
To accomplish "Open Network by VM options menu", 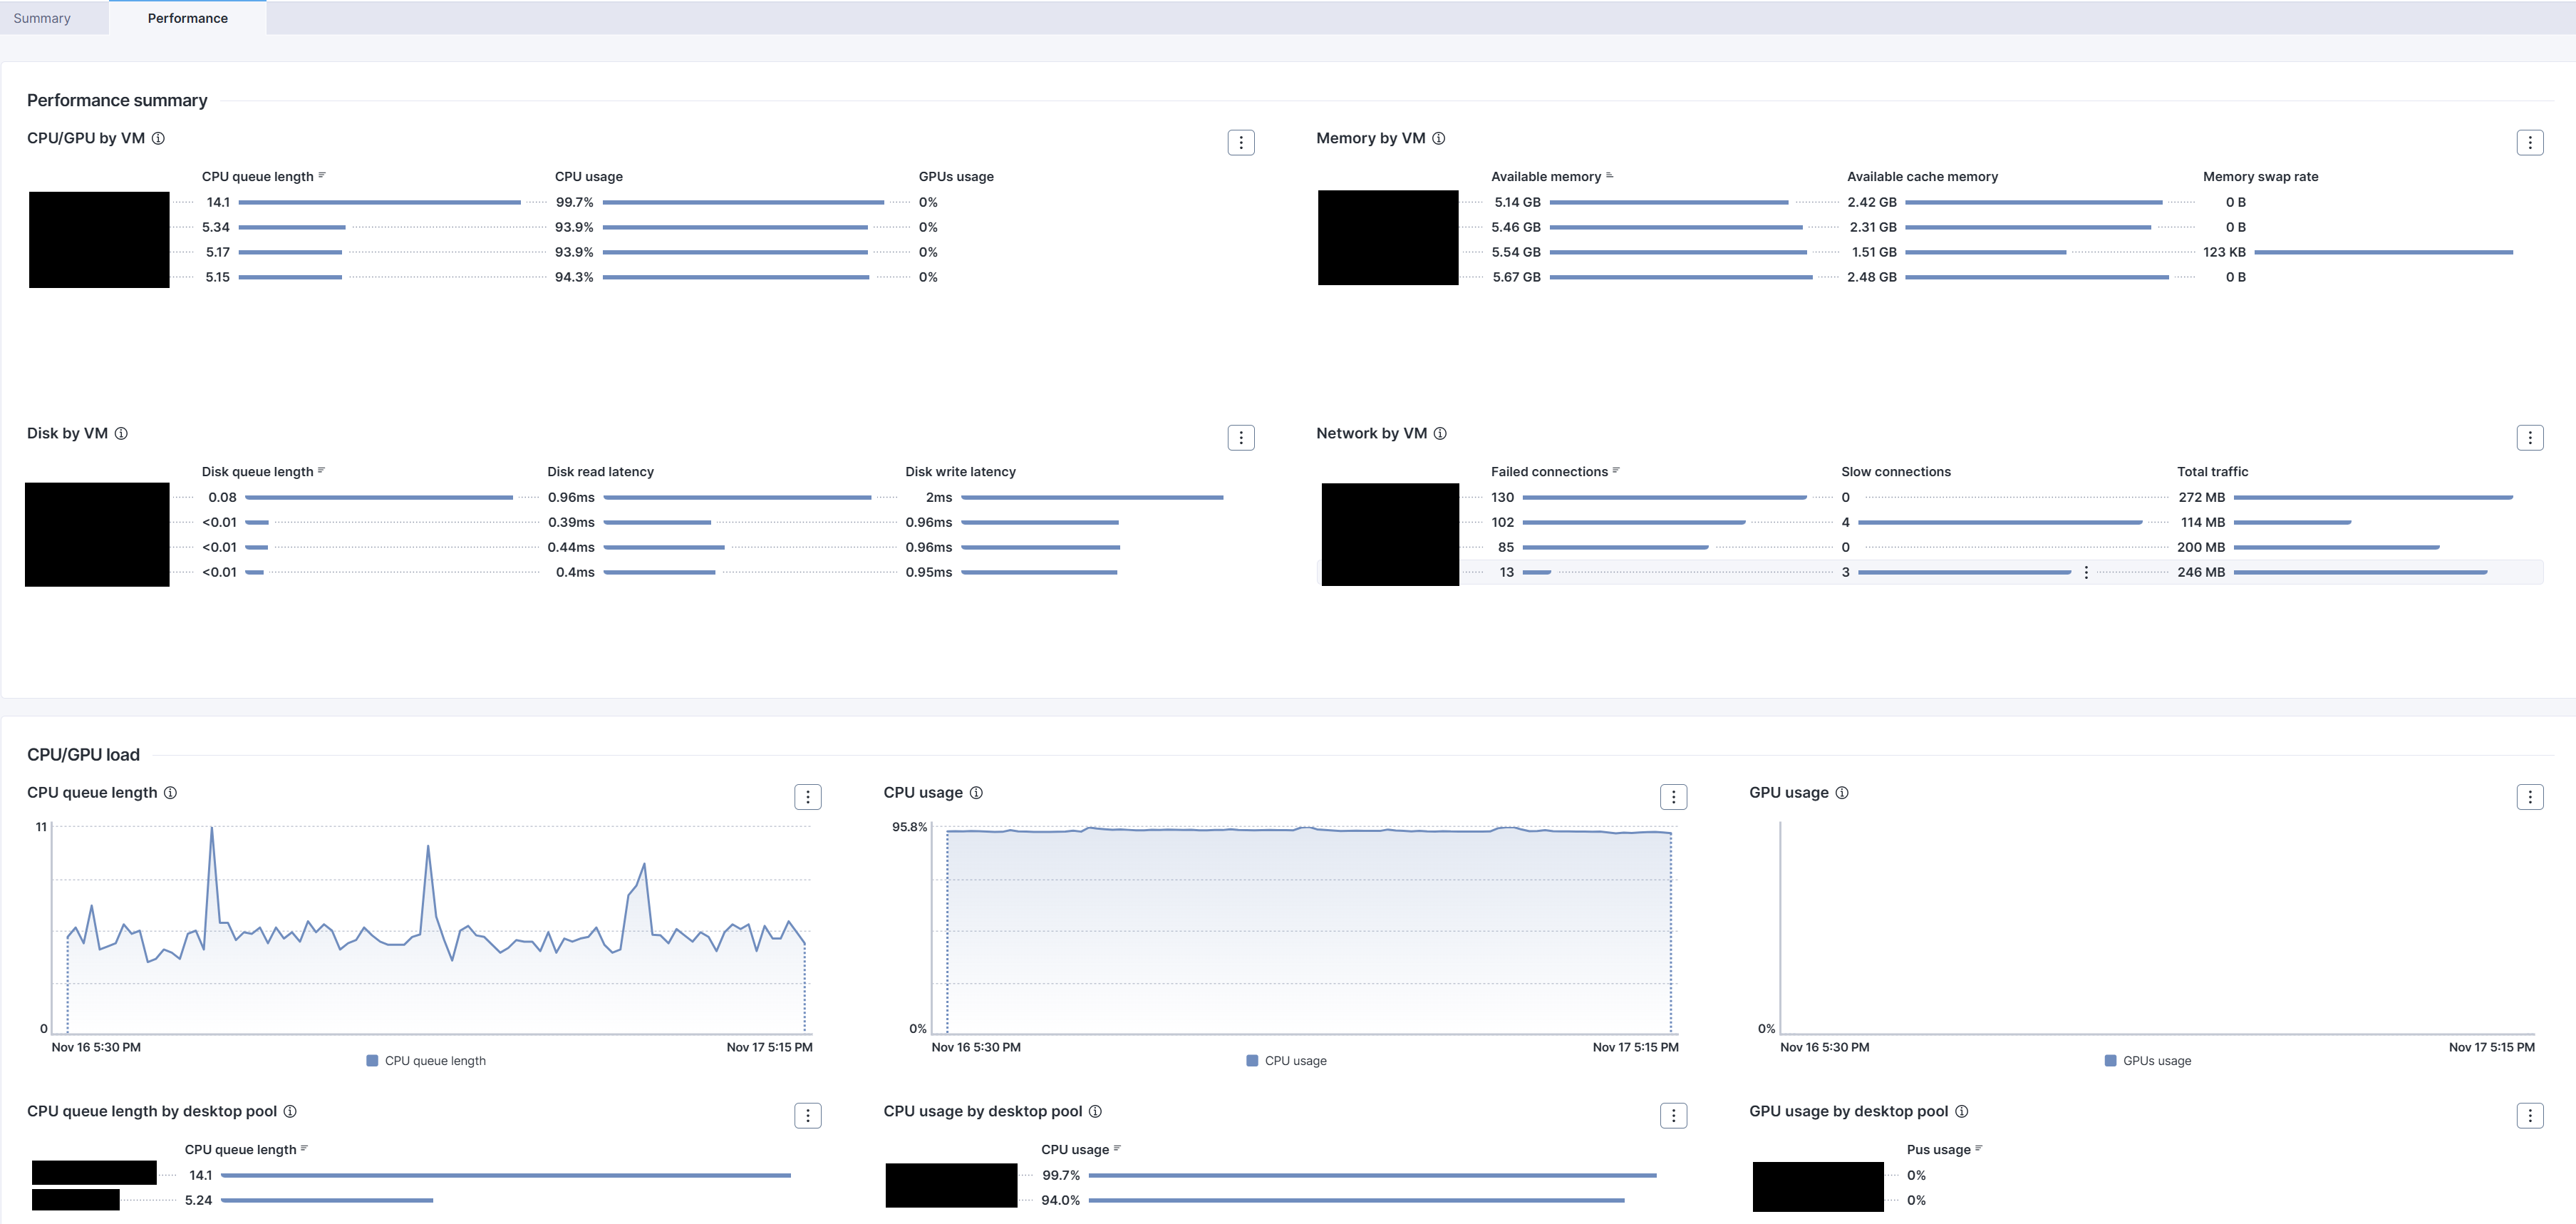I will pos(2529,438).
